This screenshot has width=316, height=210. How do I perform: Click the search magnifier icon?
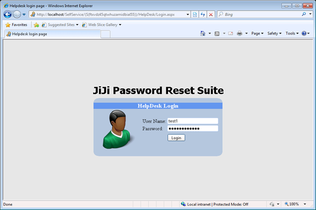[x=304, y=14]
